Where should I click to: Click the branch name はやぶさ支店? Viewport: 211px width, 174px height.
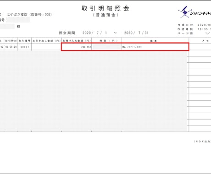17,15
